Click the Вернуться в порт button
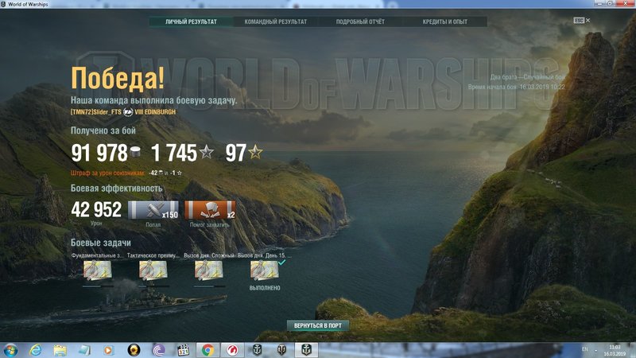The width and height of the screenshot is (636, 358). (x=317, y=325)
